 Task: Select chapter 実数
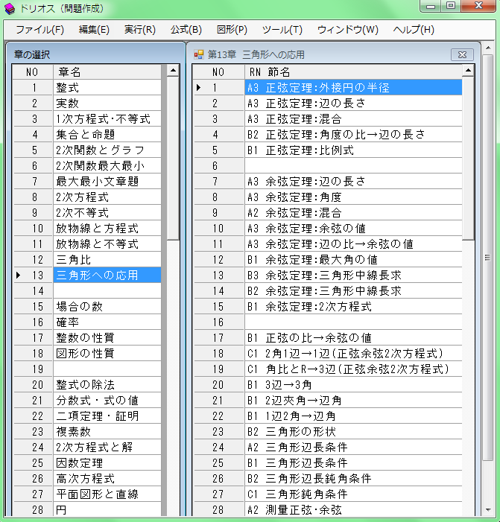[107, 104]
